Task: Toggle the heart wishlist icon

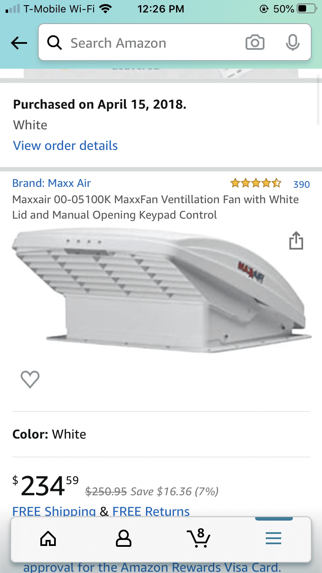Action: tap(30, 379)
